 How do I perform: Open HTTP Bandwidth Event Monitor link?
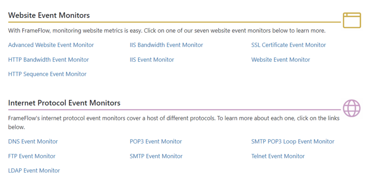49,60
